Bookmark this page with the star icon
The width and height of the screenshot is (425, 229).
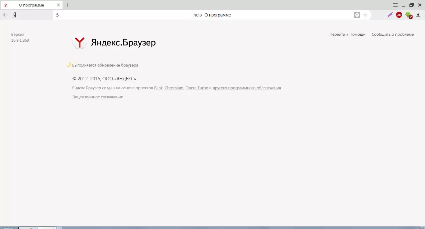click(x=365, y=15)
